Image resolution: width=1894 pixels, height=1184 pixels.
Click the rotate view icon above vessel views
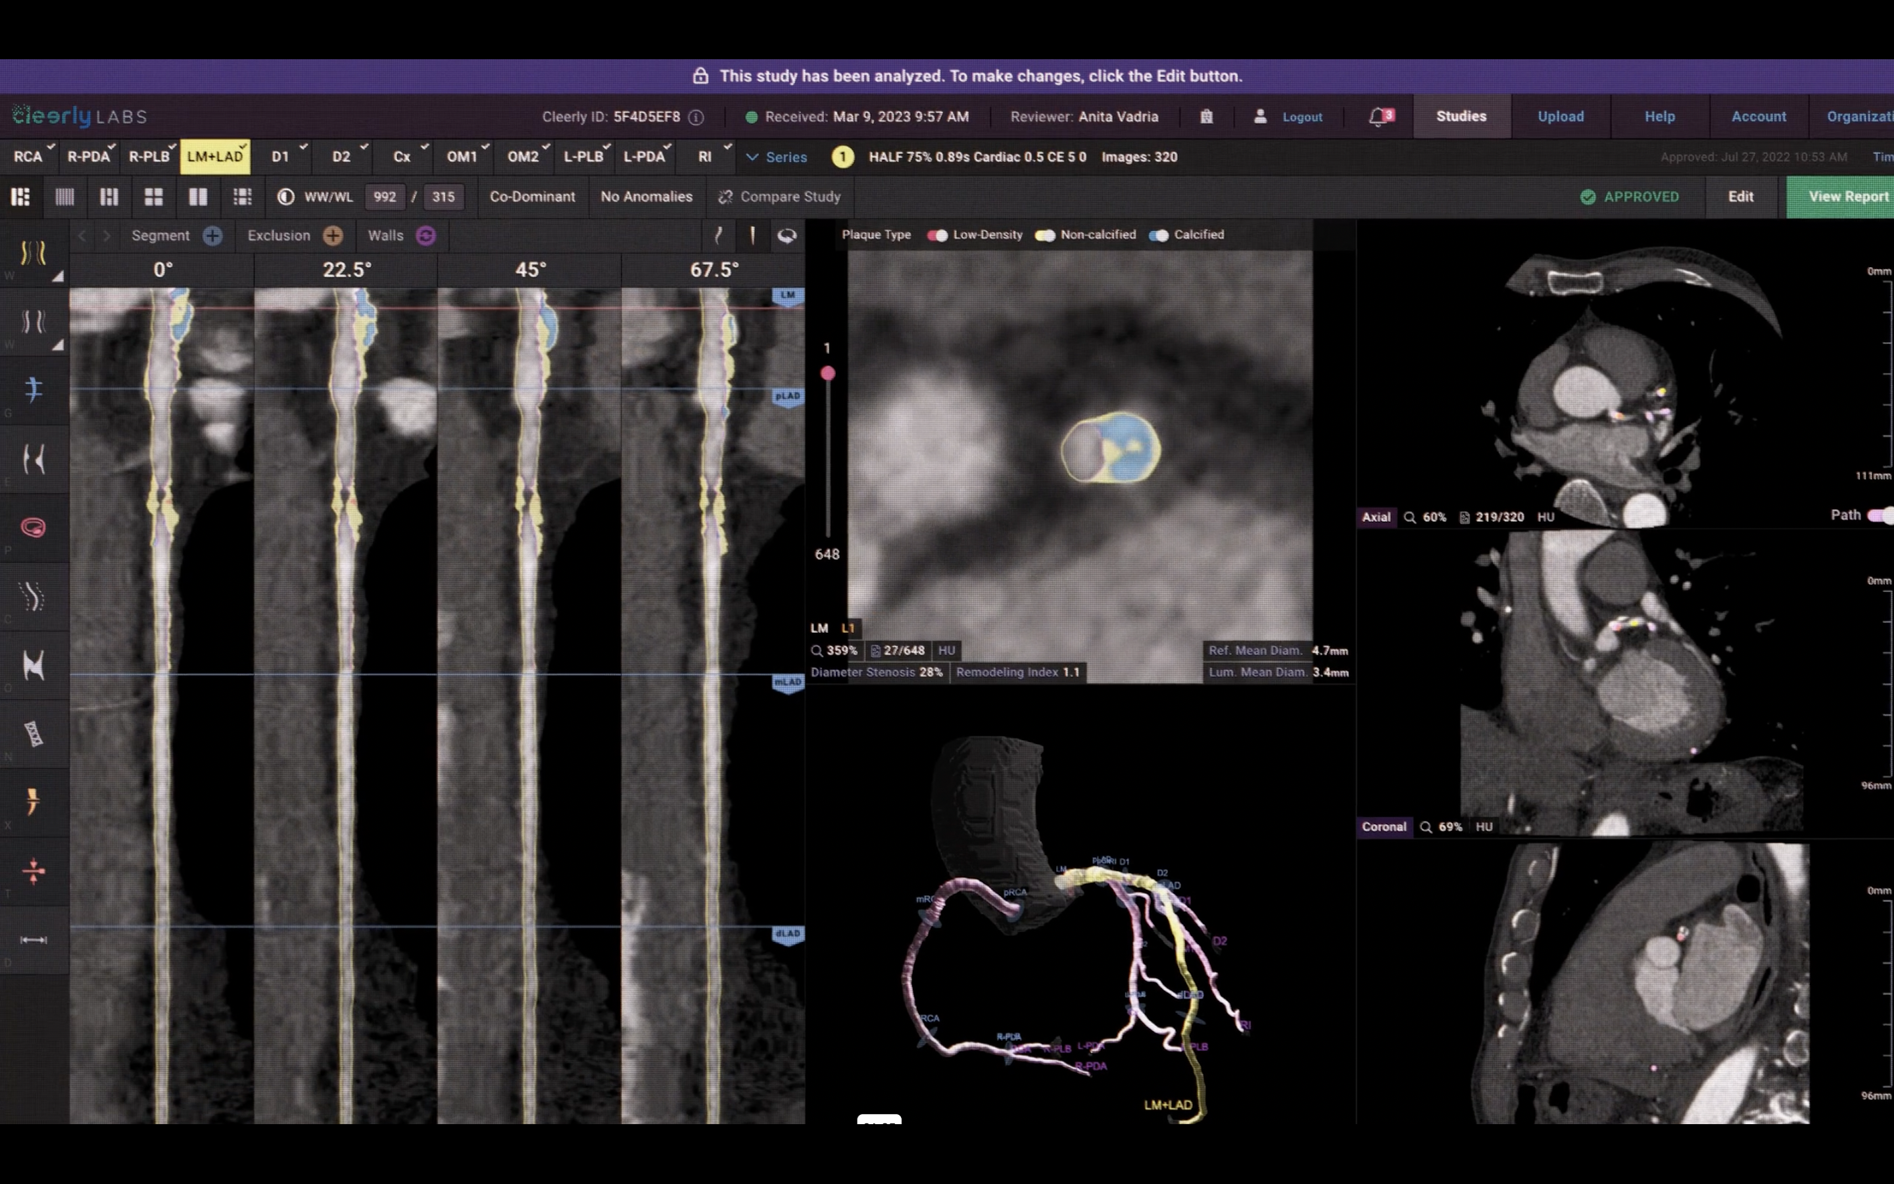point(787,235)
